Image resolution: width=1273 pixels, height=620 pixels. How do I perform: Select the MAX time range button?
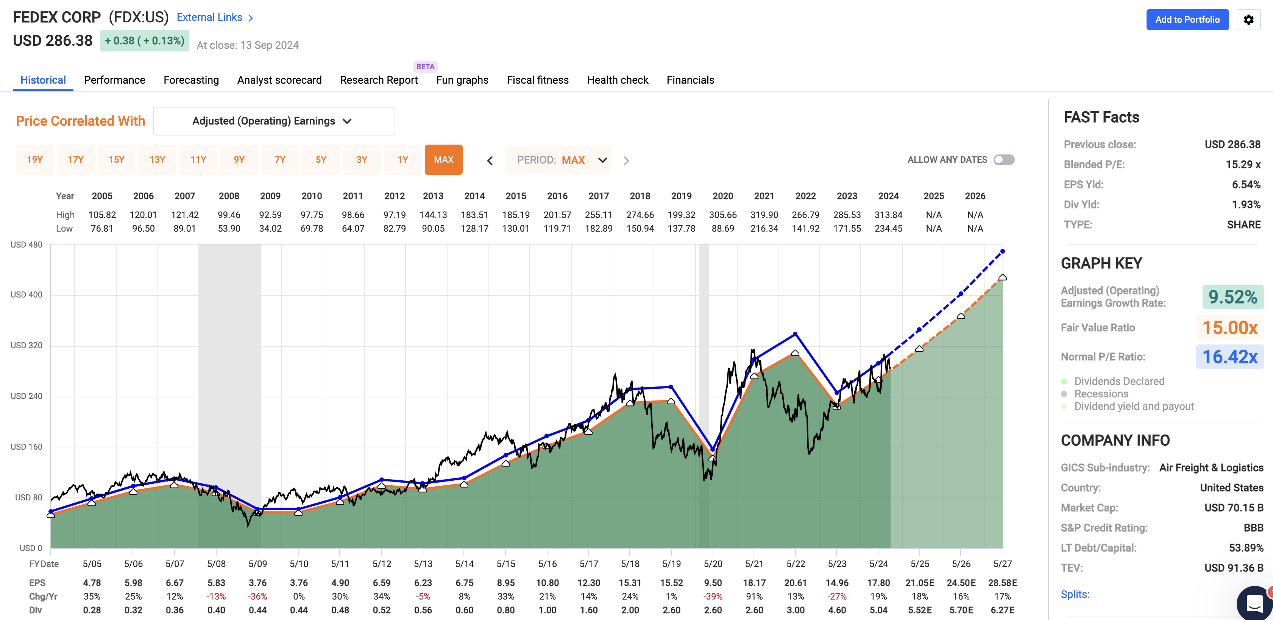(443, 159)
